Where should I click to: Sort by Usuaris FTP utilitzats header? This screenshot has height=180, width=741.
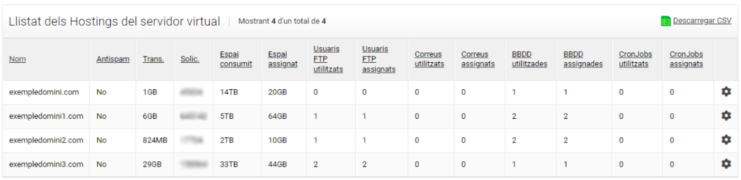tap(328, 59)
